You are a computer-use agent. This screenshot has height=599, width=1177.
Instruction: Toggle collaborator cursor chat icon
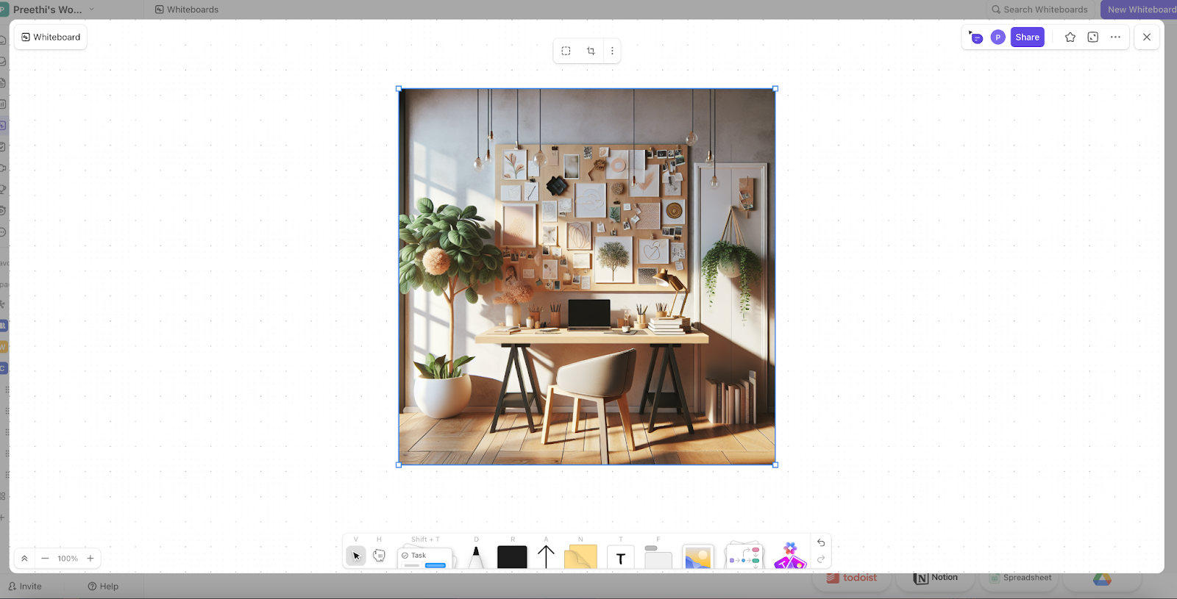point(976,37)
